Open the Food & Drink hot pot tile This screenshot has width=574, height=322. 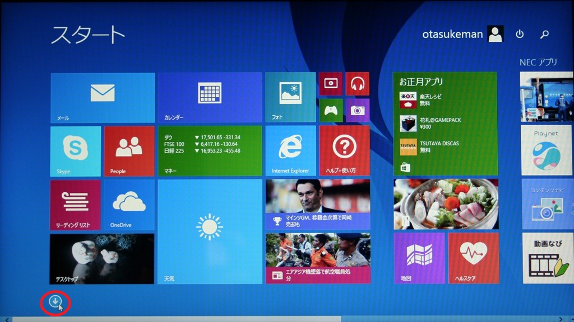446,204
